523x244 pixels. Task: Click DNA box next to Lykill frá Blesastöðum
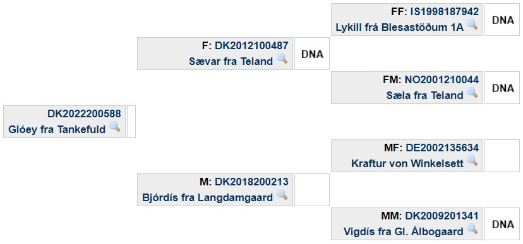pos(502,20)
